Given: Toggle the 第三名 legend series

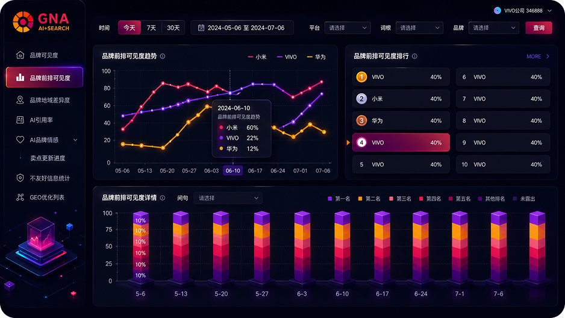Looking at the screenshot, I should (x=400, y=198).
